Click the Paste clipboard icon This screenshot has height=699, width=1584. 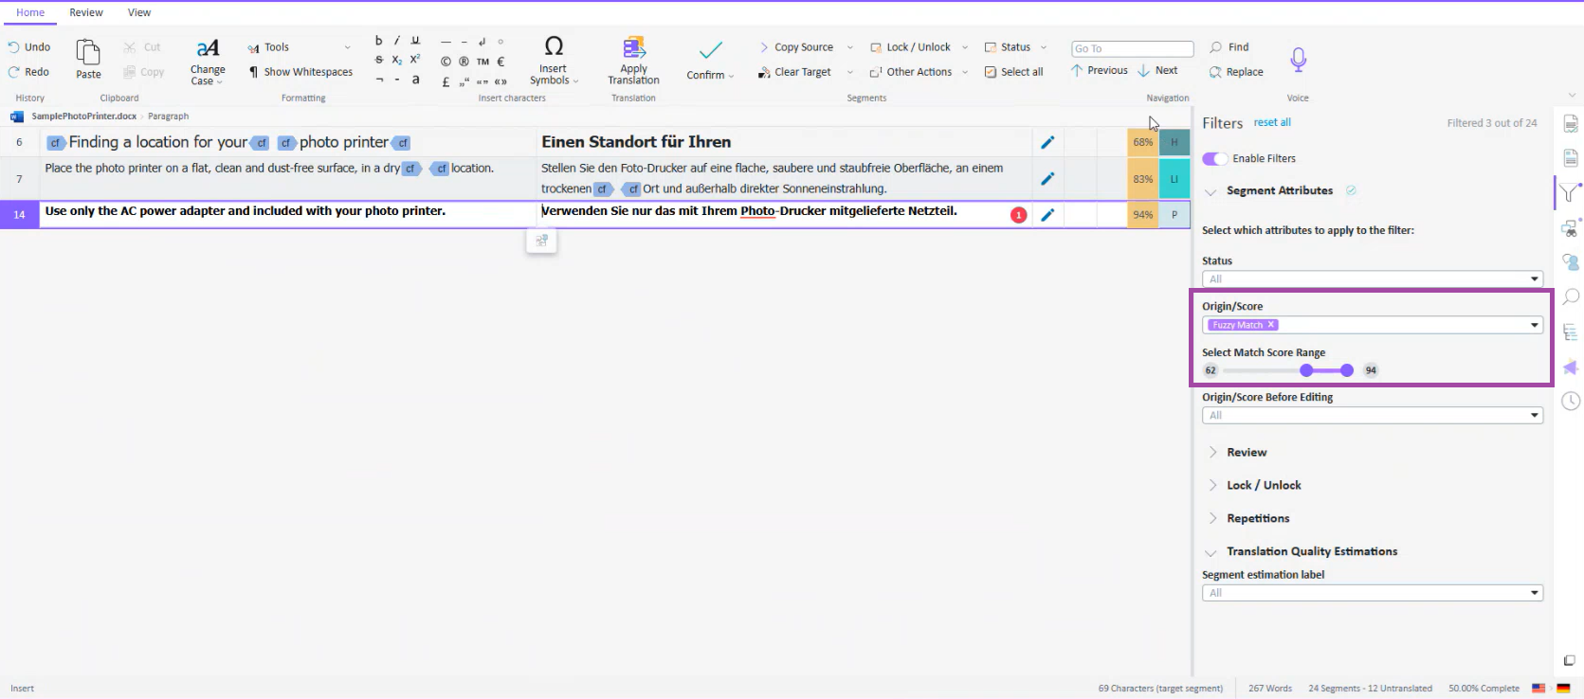tap(88, 53)
